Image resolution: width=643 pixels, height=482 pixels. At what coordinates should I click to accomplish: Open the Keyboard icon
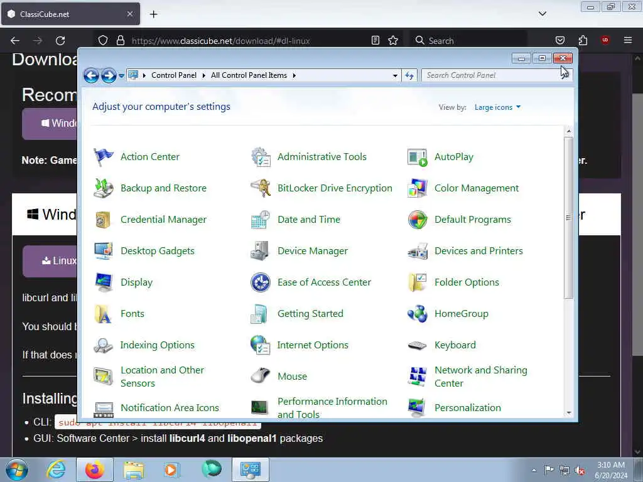[x=418, y=345]
